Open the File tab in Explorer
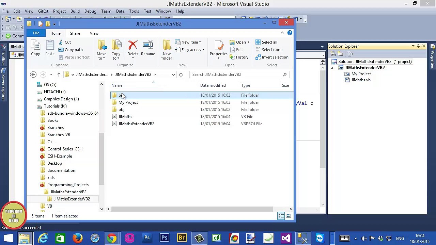The width and height of the screenshot is (436, 245). click(36, 33)
